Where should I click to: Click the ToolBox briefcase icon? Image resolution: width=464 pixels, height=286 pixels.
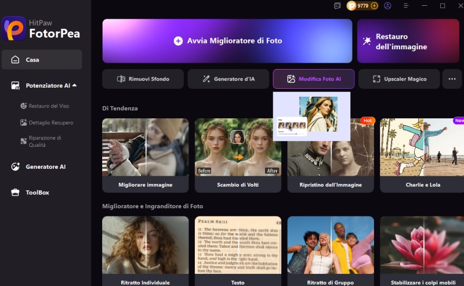point(15,193)
